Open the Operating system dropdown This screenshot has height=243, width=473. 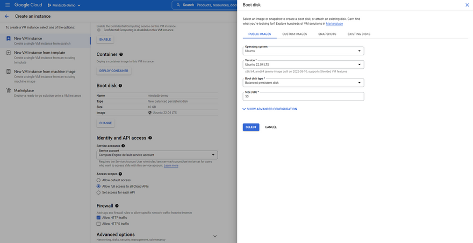coord(304,51)
